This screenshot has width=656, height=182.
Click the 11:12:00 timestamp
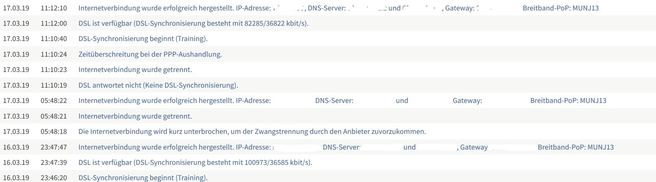click(54, 23)
